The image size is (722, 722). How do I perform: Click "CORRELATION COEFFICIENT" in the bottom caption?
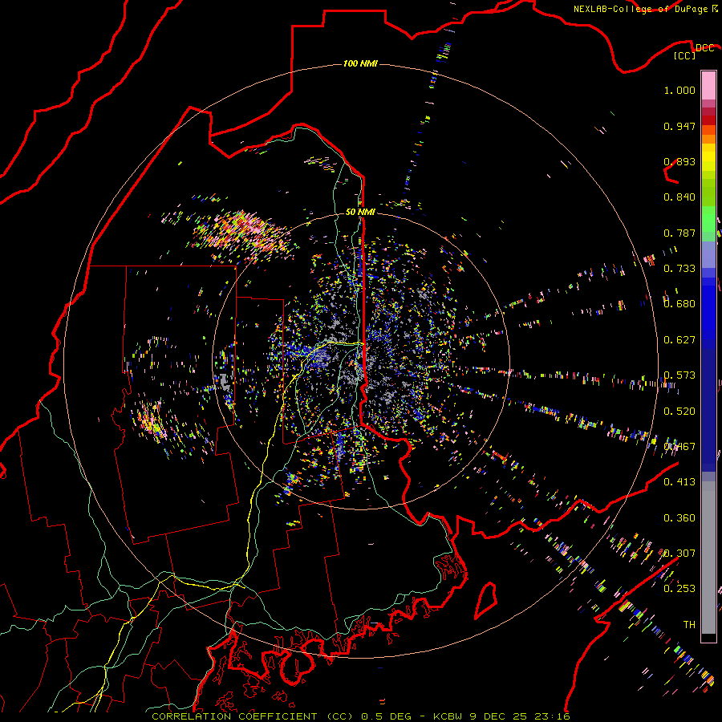point(234,716)
